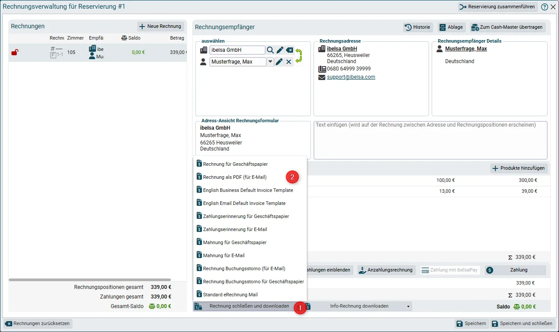
Task: Open ibelsa GmbH link in Rechnungsadresse
Action: point(342,49)
